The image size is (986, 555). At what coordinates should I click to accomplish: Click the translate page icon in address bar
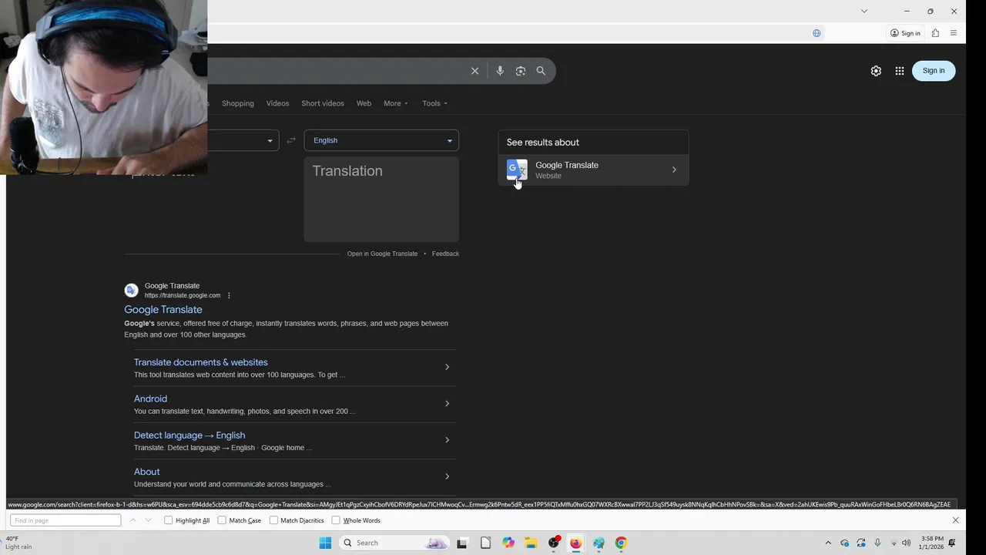click(817, 33)
